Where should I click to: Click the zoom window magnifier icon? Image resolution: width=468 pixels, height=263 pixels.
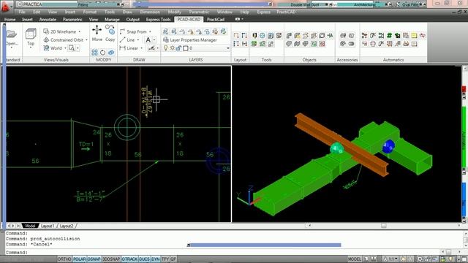pos(72,48)
